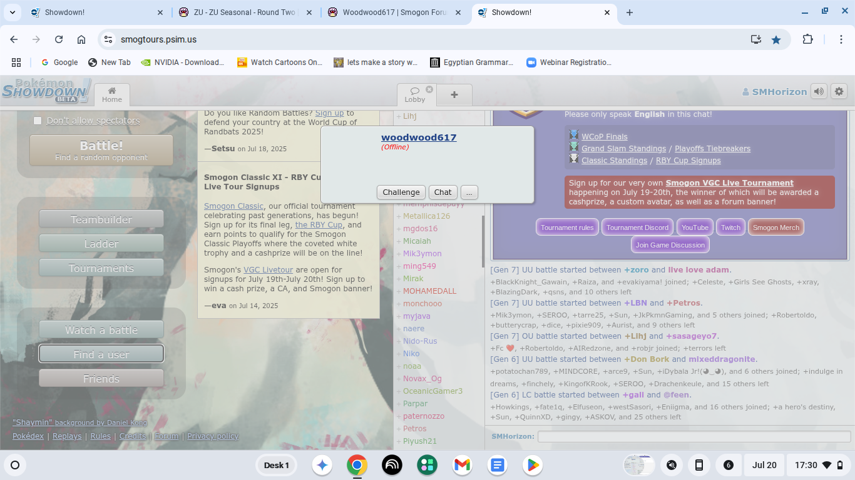Open Google Docs shelf icon
The height and width of the screenshot is (480, 855).
[498, 465]
